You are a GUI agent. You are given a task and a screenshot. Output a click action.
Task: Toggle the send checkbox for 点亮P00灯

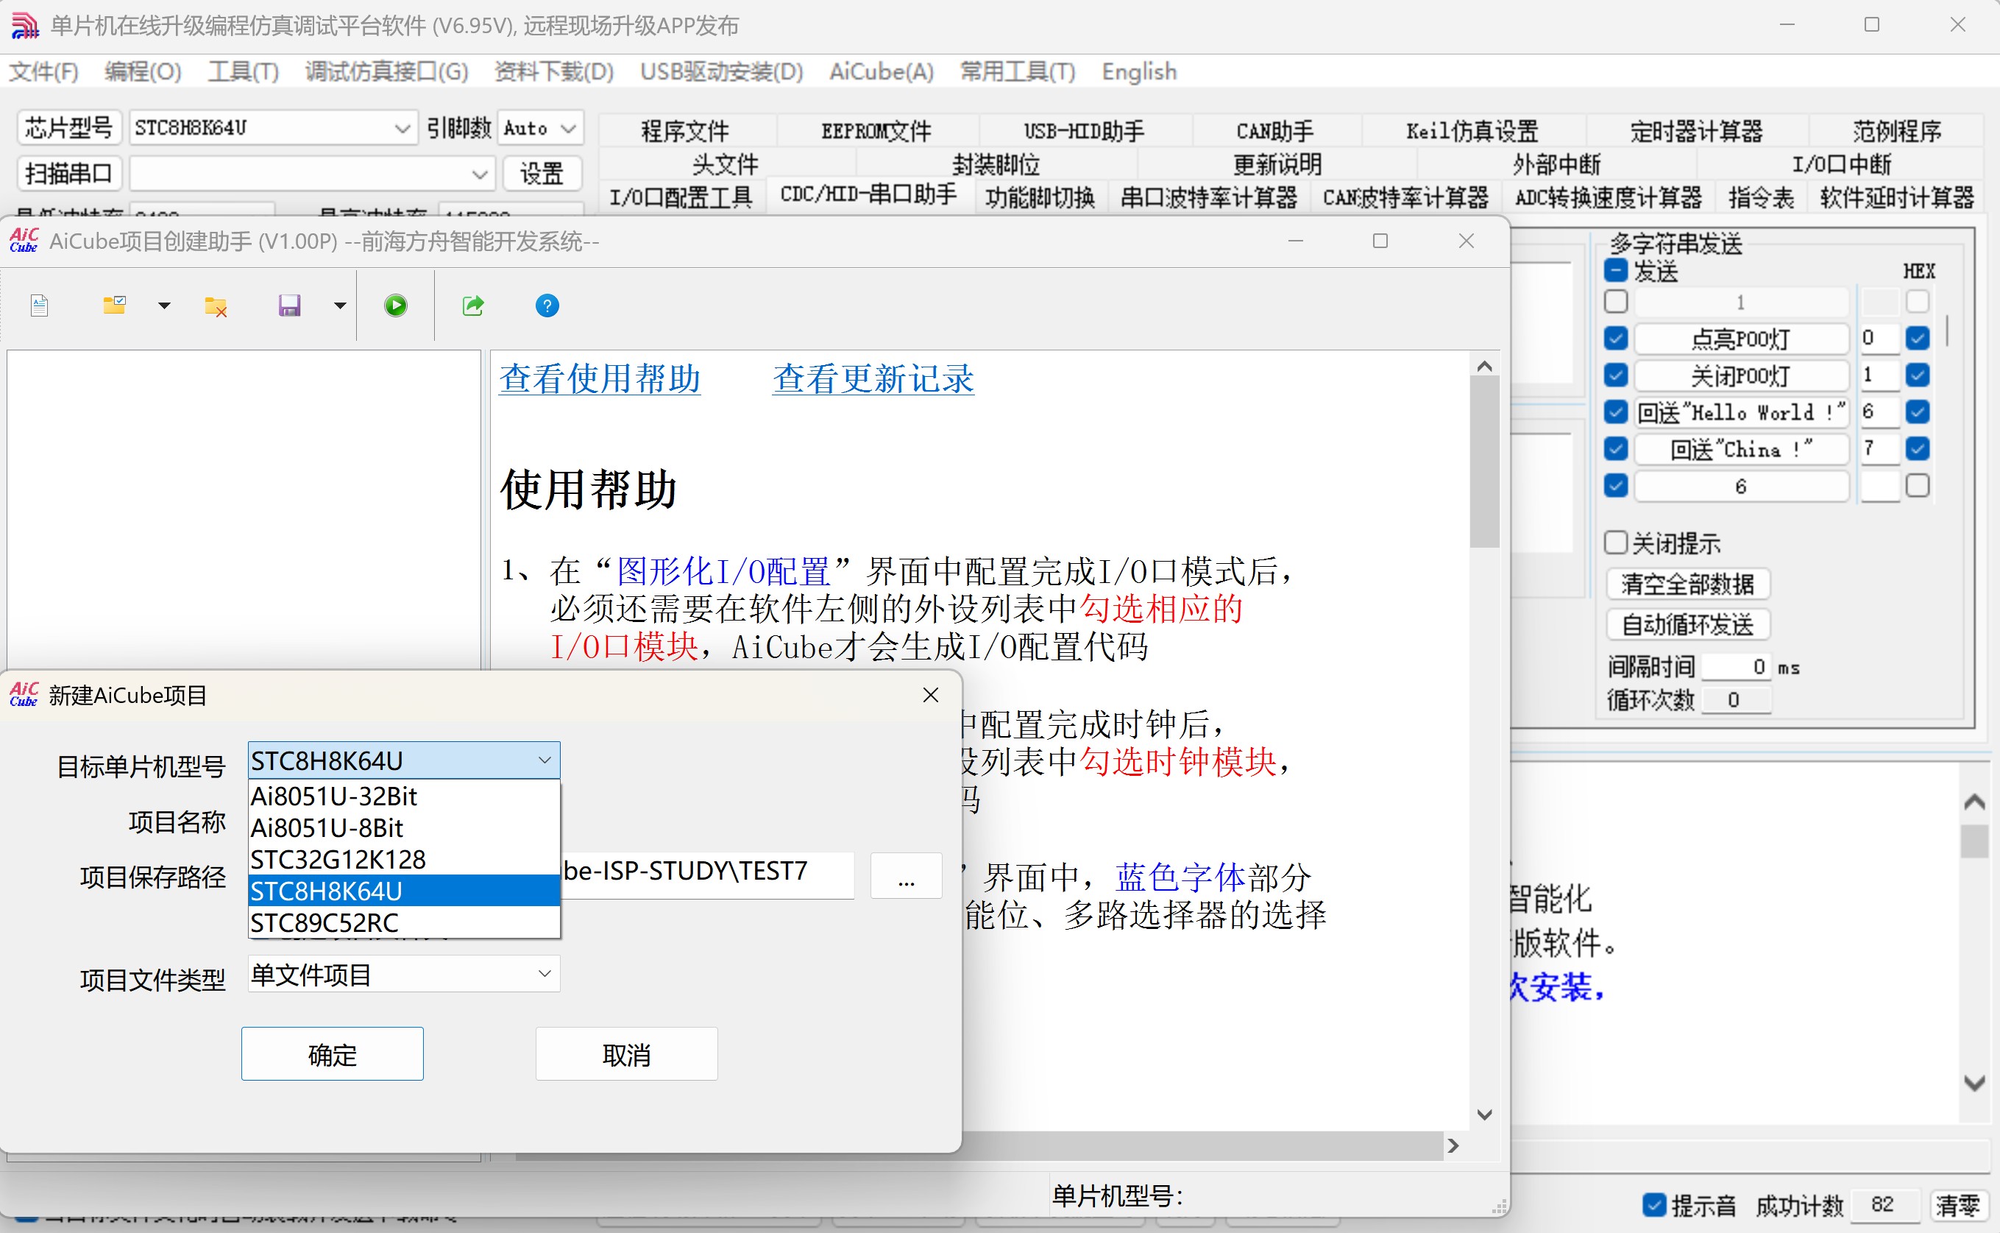[1616, 338]
